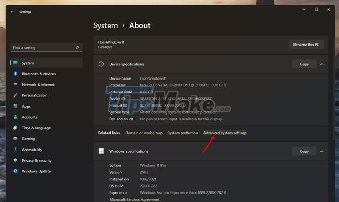This screenshot has width=339, height=202.
Task: Click the Installed on date 10/6/2021
Action: coord(148,179)
